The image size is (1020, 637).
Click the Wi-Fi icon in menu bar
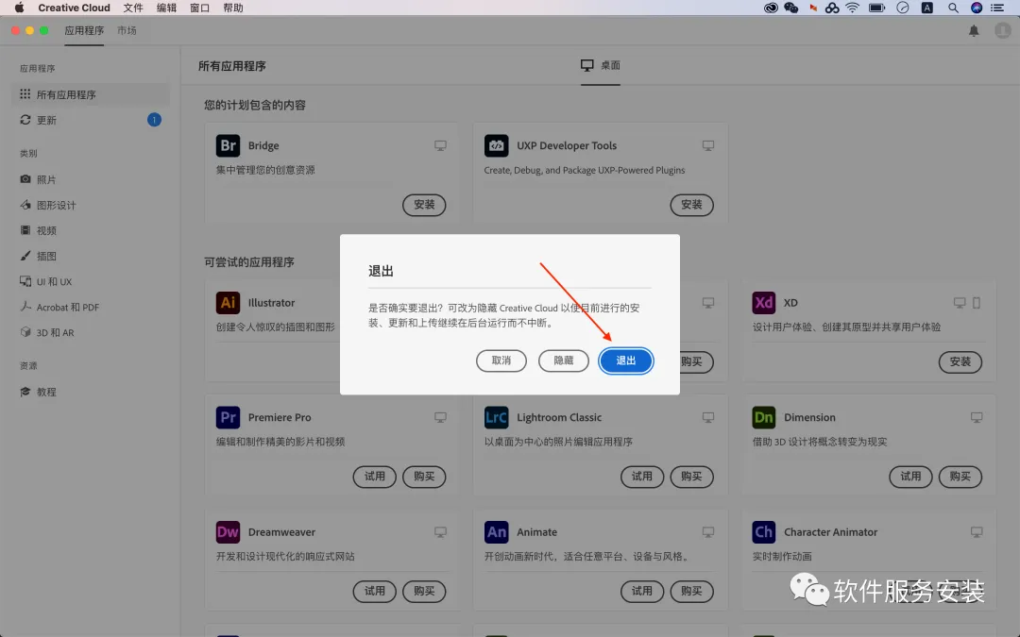coord(853,8)
